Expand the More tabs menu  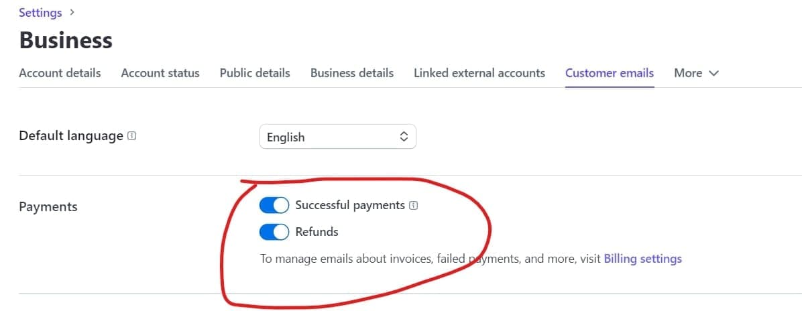pyautogui.click(x=696, y=73)
